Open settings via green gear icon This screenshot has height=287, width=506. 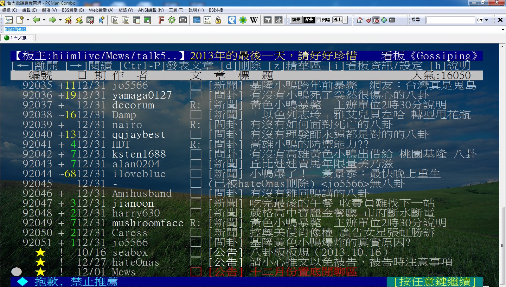172,20
